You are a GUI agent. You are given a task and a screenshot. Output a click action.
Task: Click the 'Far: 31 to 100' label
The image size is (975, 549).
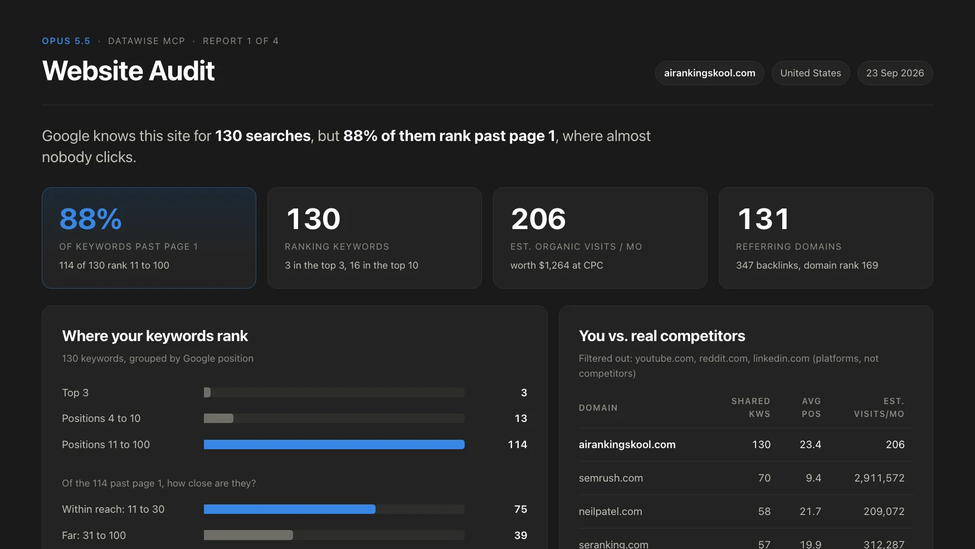click(x=94, y=535)
